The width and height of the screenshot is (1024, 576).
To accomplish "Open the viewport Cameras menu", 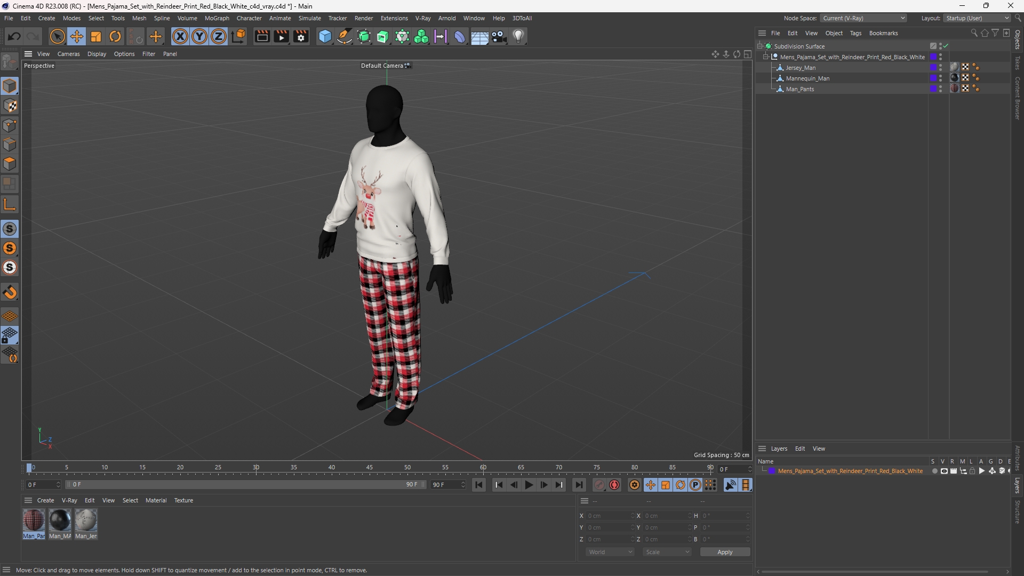I will click(68, 54).
